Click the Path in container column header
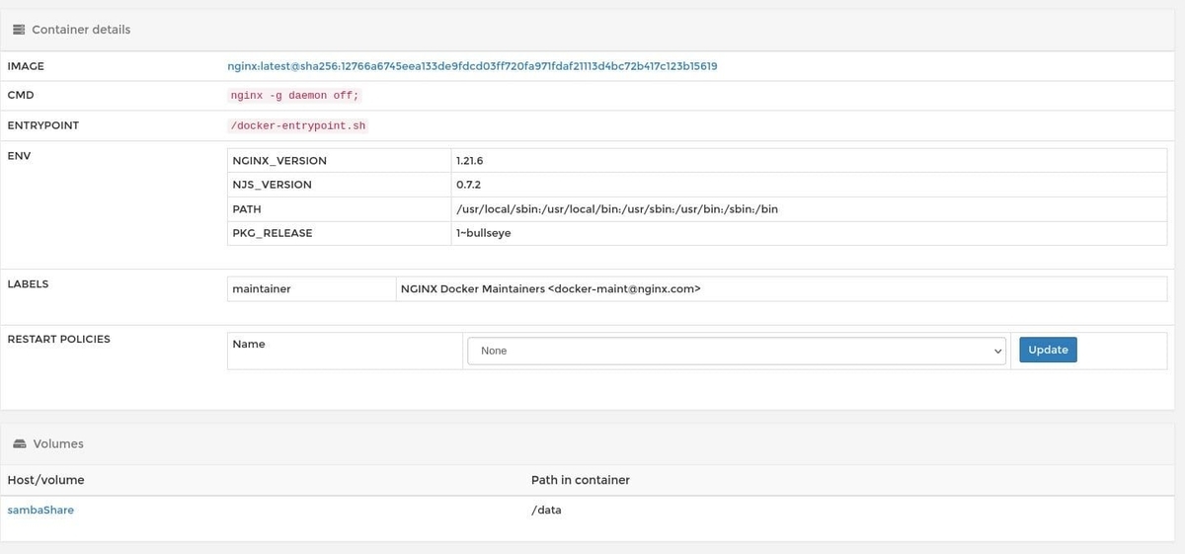 coord(580,480)
